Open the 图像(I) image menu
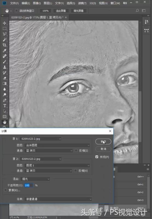The width and height of the screenshot is (152, 219). [x=37, y=3]
